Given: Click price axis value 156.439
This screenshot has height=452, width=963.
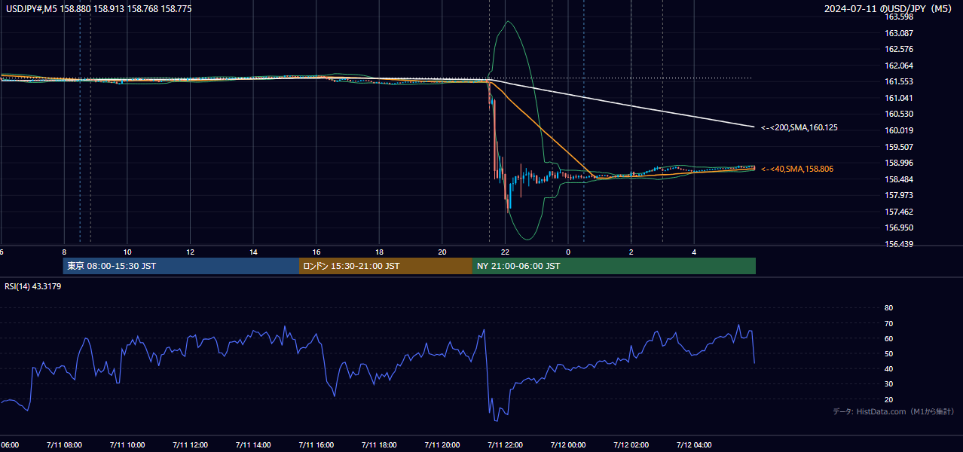Looking at the screenshot, I should click(x=898, y=244).
